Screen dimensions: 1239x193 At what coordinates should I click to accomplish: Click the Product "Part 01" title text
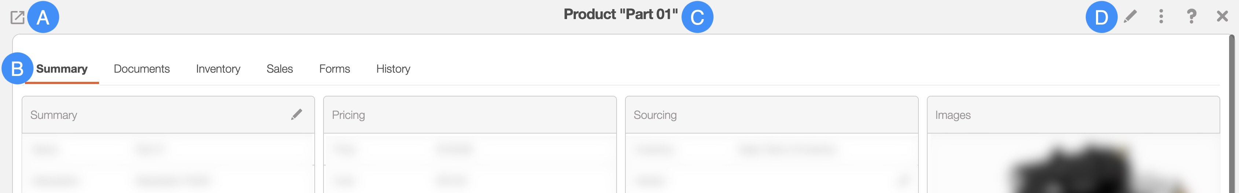[620, 14]
